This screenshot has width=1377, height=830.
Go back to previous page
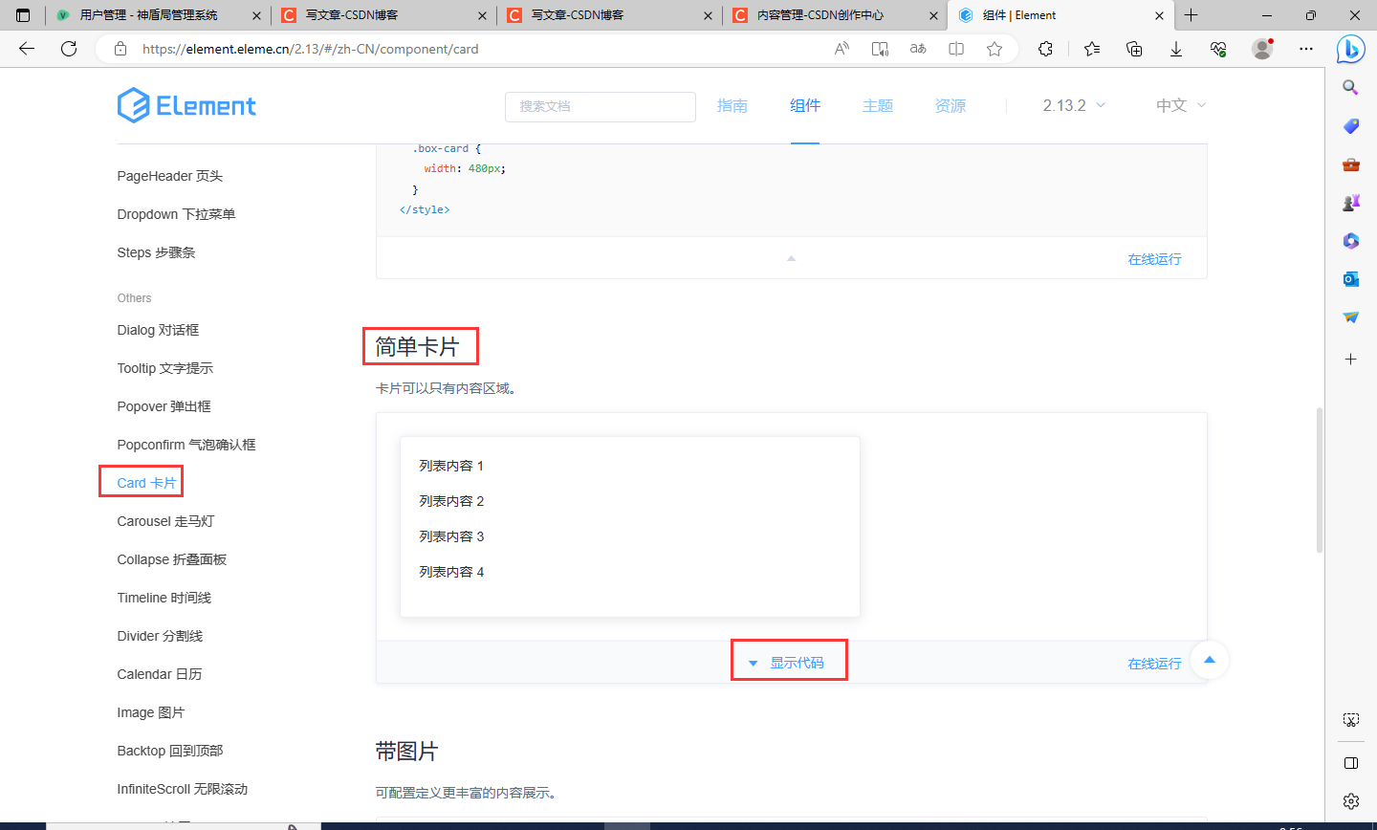(27, 49)
